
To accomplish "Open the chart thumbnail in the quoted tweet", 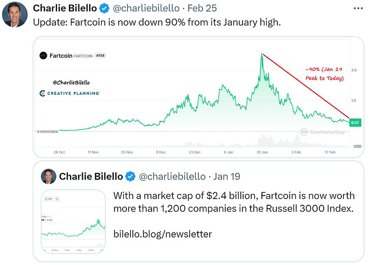I will (x=73, y=222).
